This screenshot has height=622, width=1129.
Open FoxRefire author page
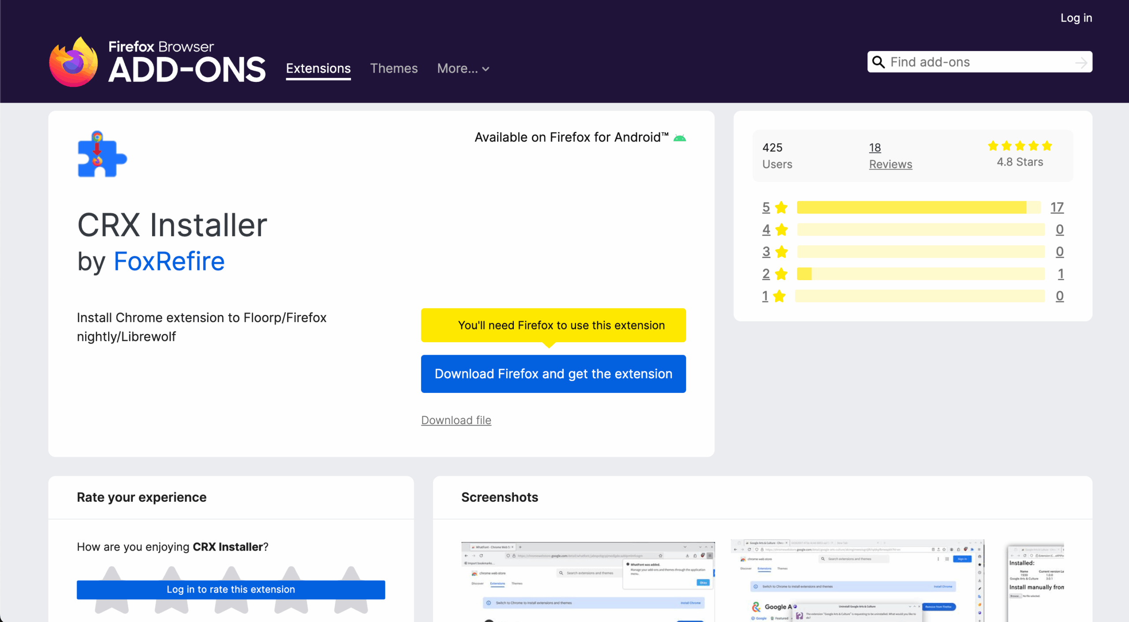(169, 261)
